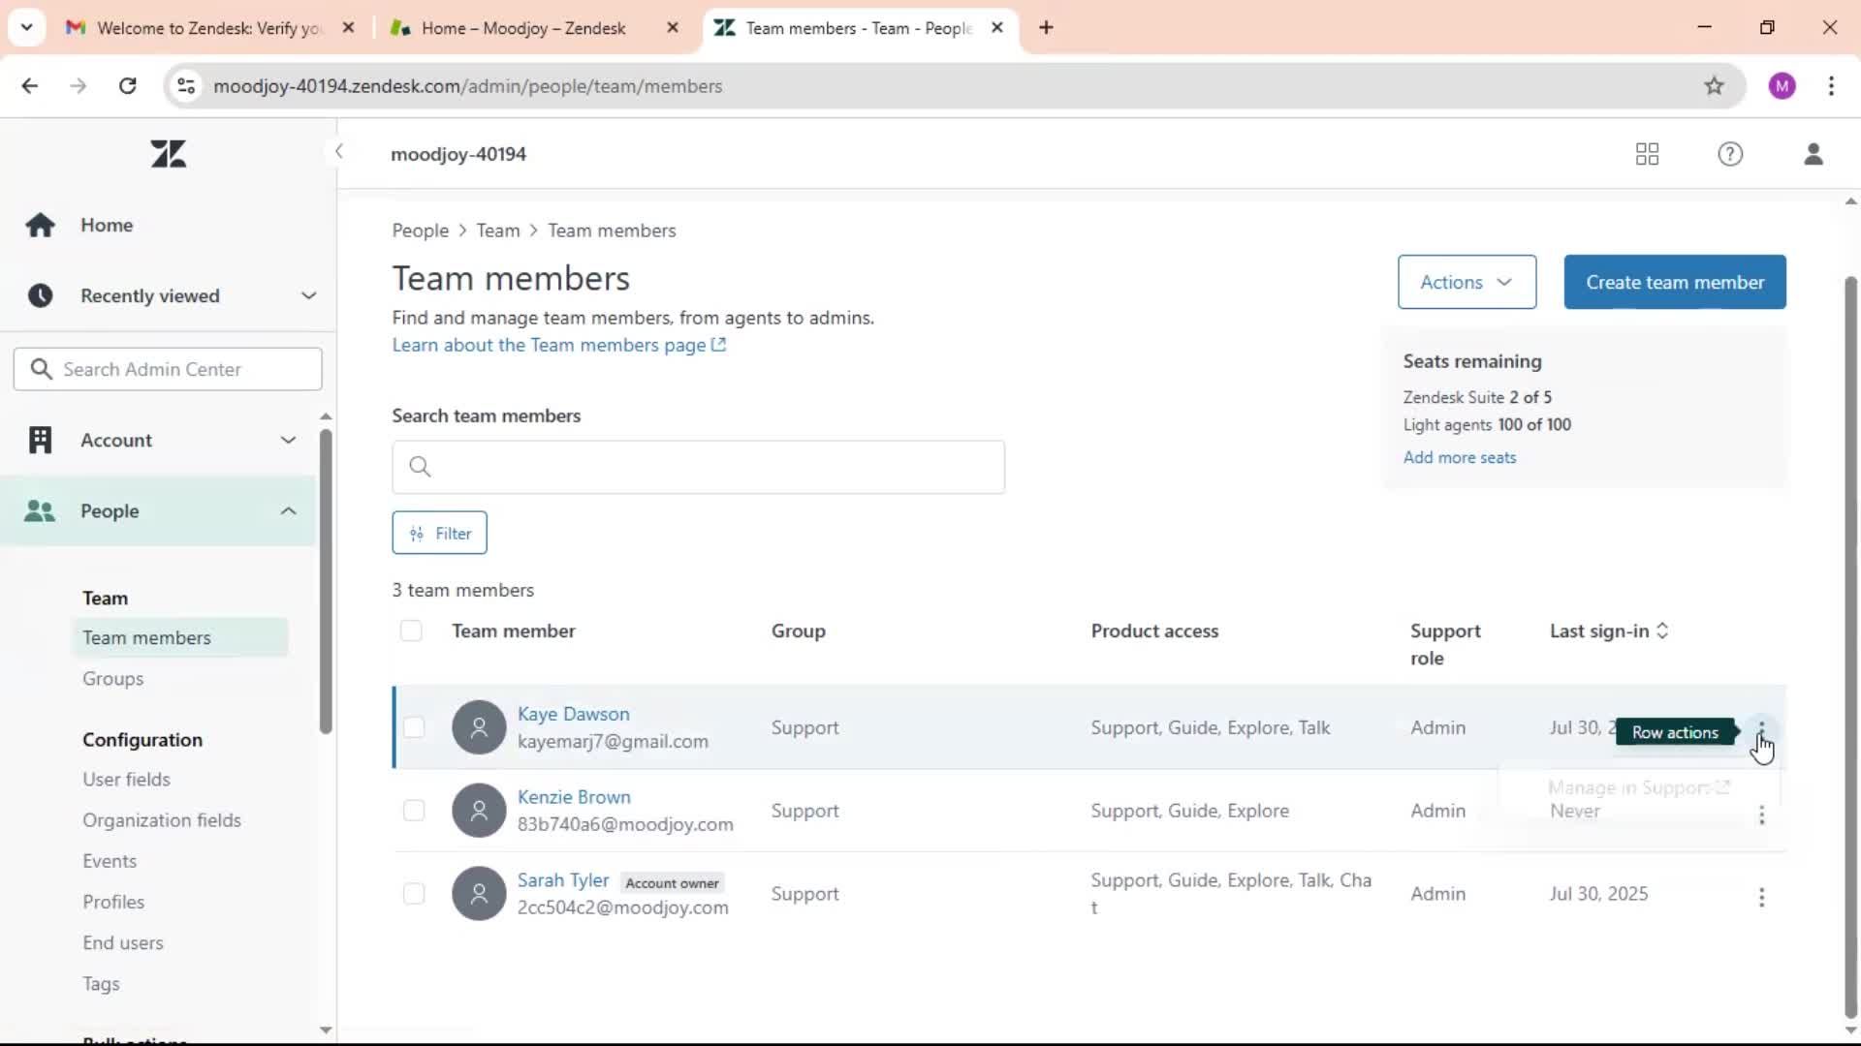Viewport: 1861px width, 1046px height.
Task: Open Organization fields in the sidebar
Action: (x=162, y=820)
